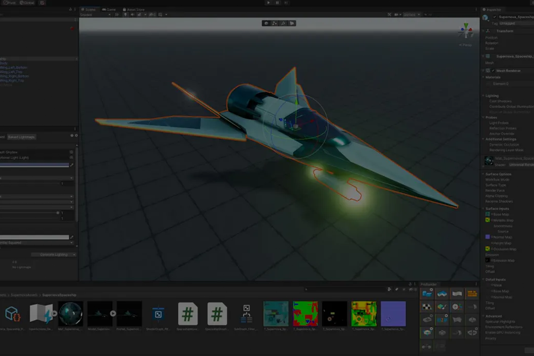The height and width of the screenshot is (356, 534).
Task: Switch to the Scene tab
Action: tap(89, 9)
